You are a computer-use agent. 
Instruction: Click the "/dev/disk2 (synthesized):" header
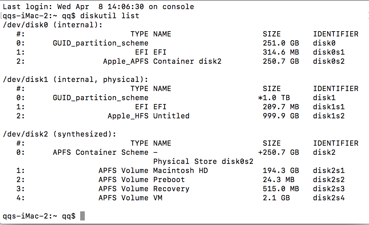59,134
